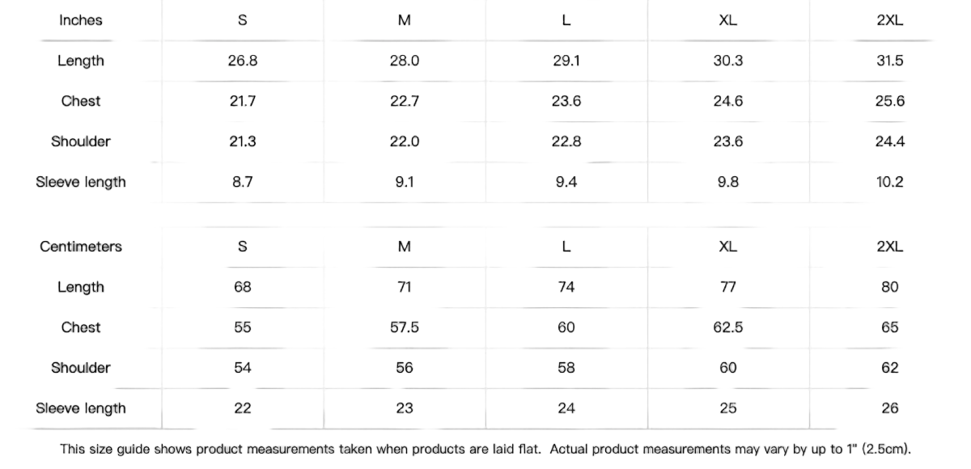
Task: Click the 26.8 length value for size S
Action: pyautogui.click(x=243, y=61)
